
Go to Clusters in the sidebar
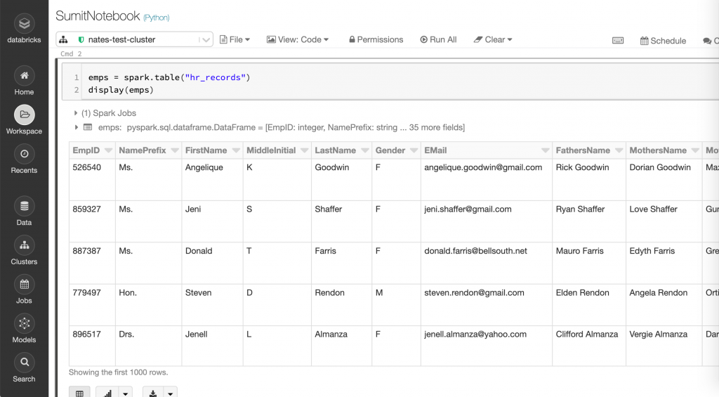(x=24, y=251)
